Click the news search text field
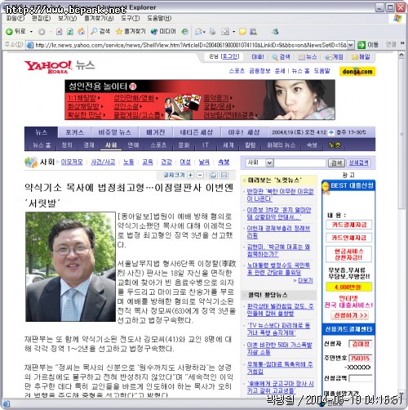408x410 pixels. 300,163
